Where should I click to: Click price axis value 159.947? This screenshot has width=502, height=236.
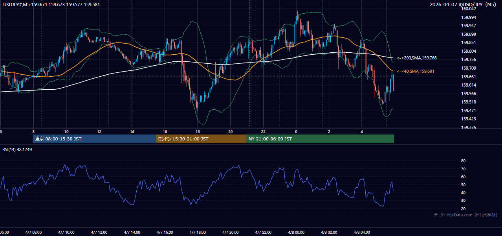click(x=469, y=26)
